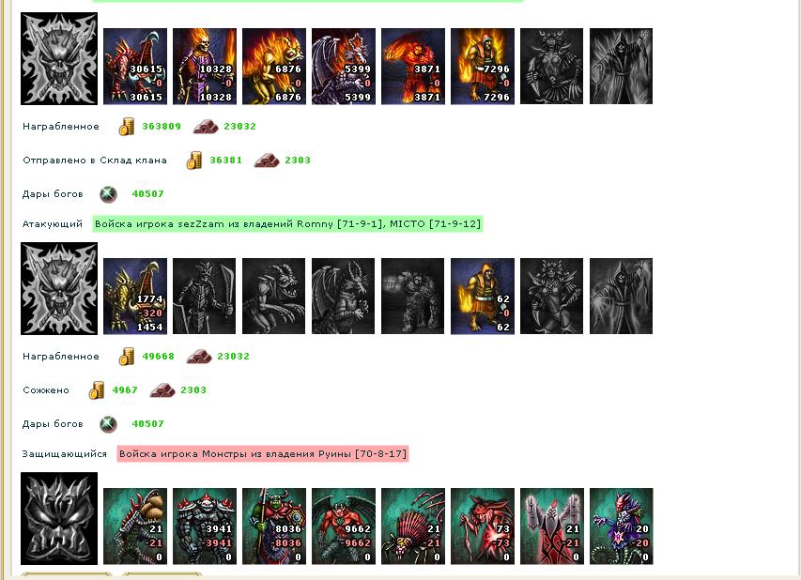
Task: Click gold icon in Отправлено в Склад клана row
Action: pos(193,160)
